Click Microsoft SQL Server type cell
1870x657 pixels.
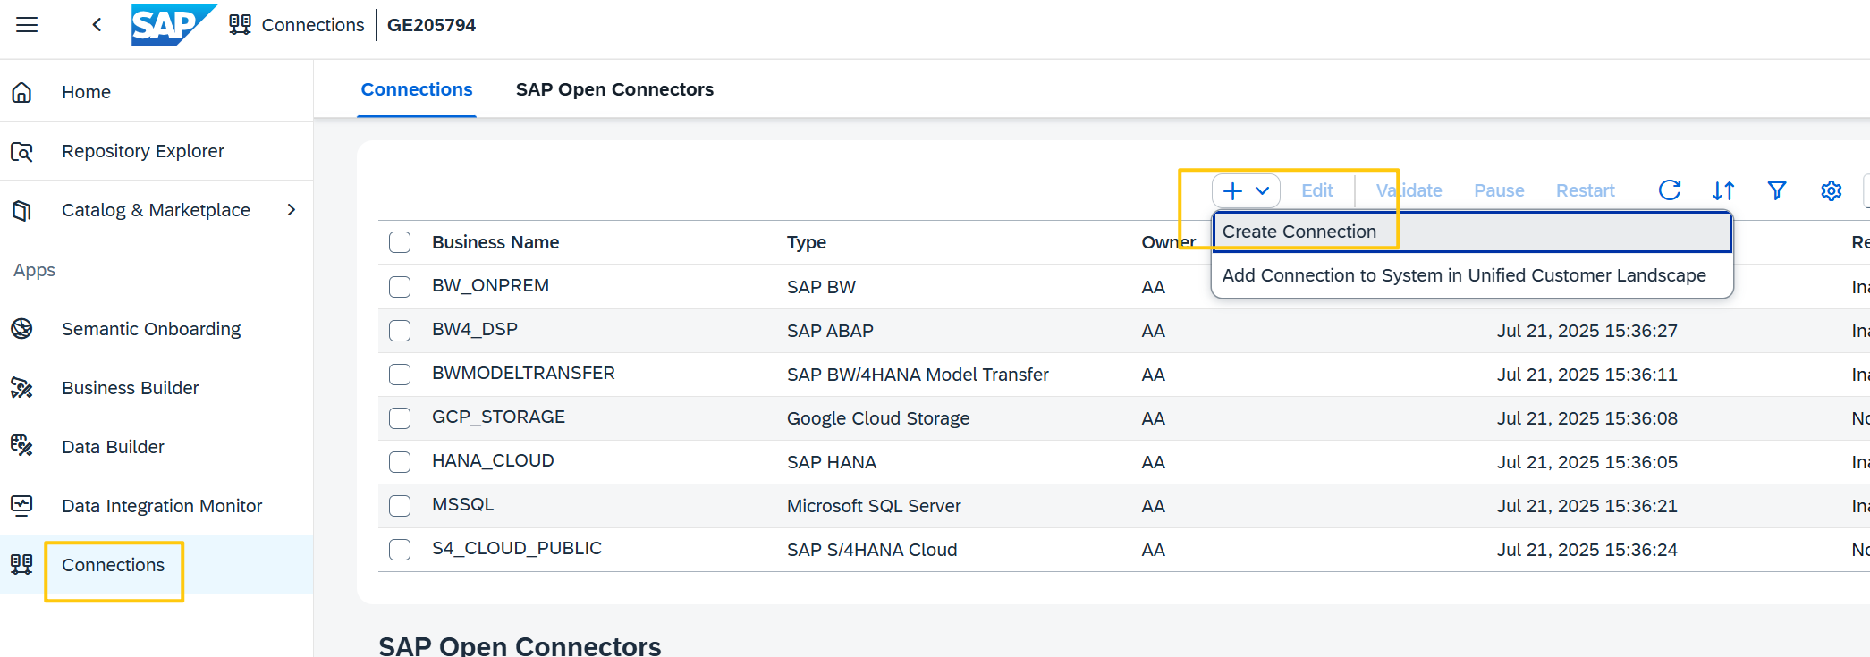point(874,506)
